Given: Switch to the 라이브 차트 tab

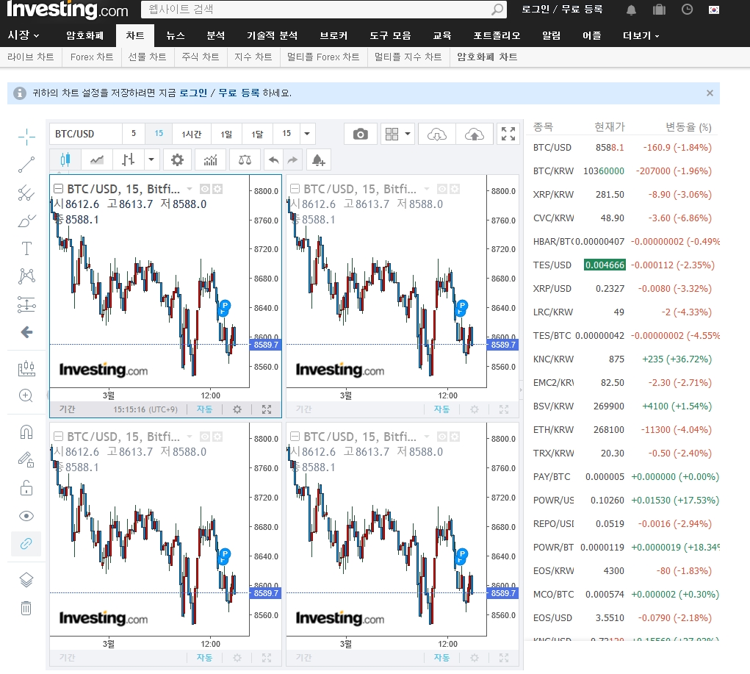Looking at the screenshot, I should [x=31, y=57].
